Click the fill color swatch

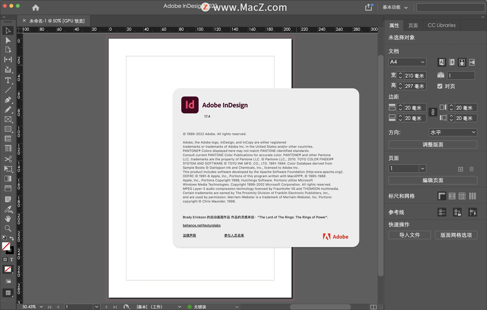6,246
